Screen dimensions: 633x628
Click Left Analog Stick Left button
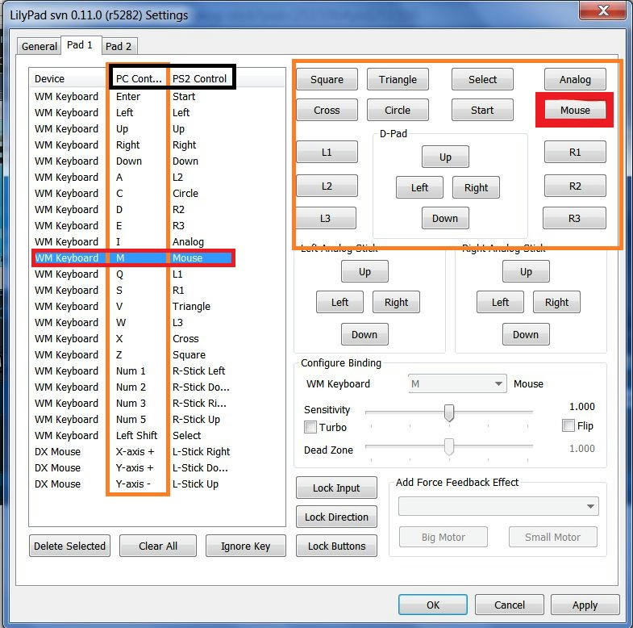(339, 302)
